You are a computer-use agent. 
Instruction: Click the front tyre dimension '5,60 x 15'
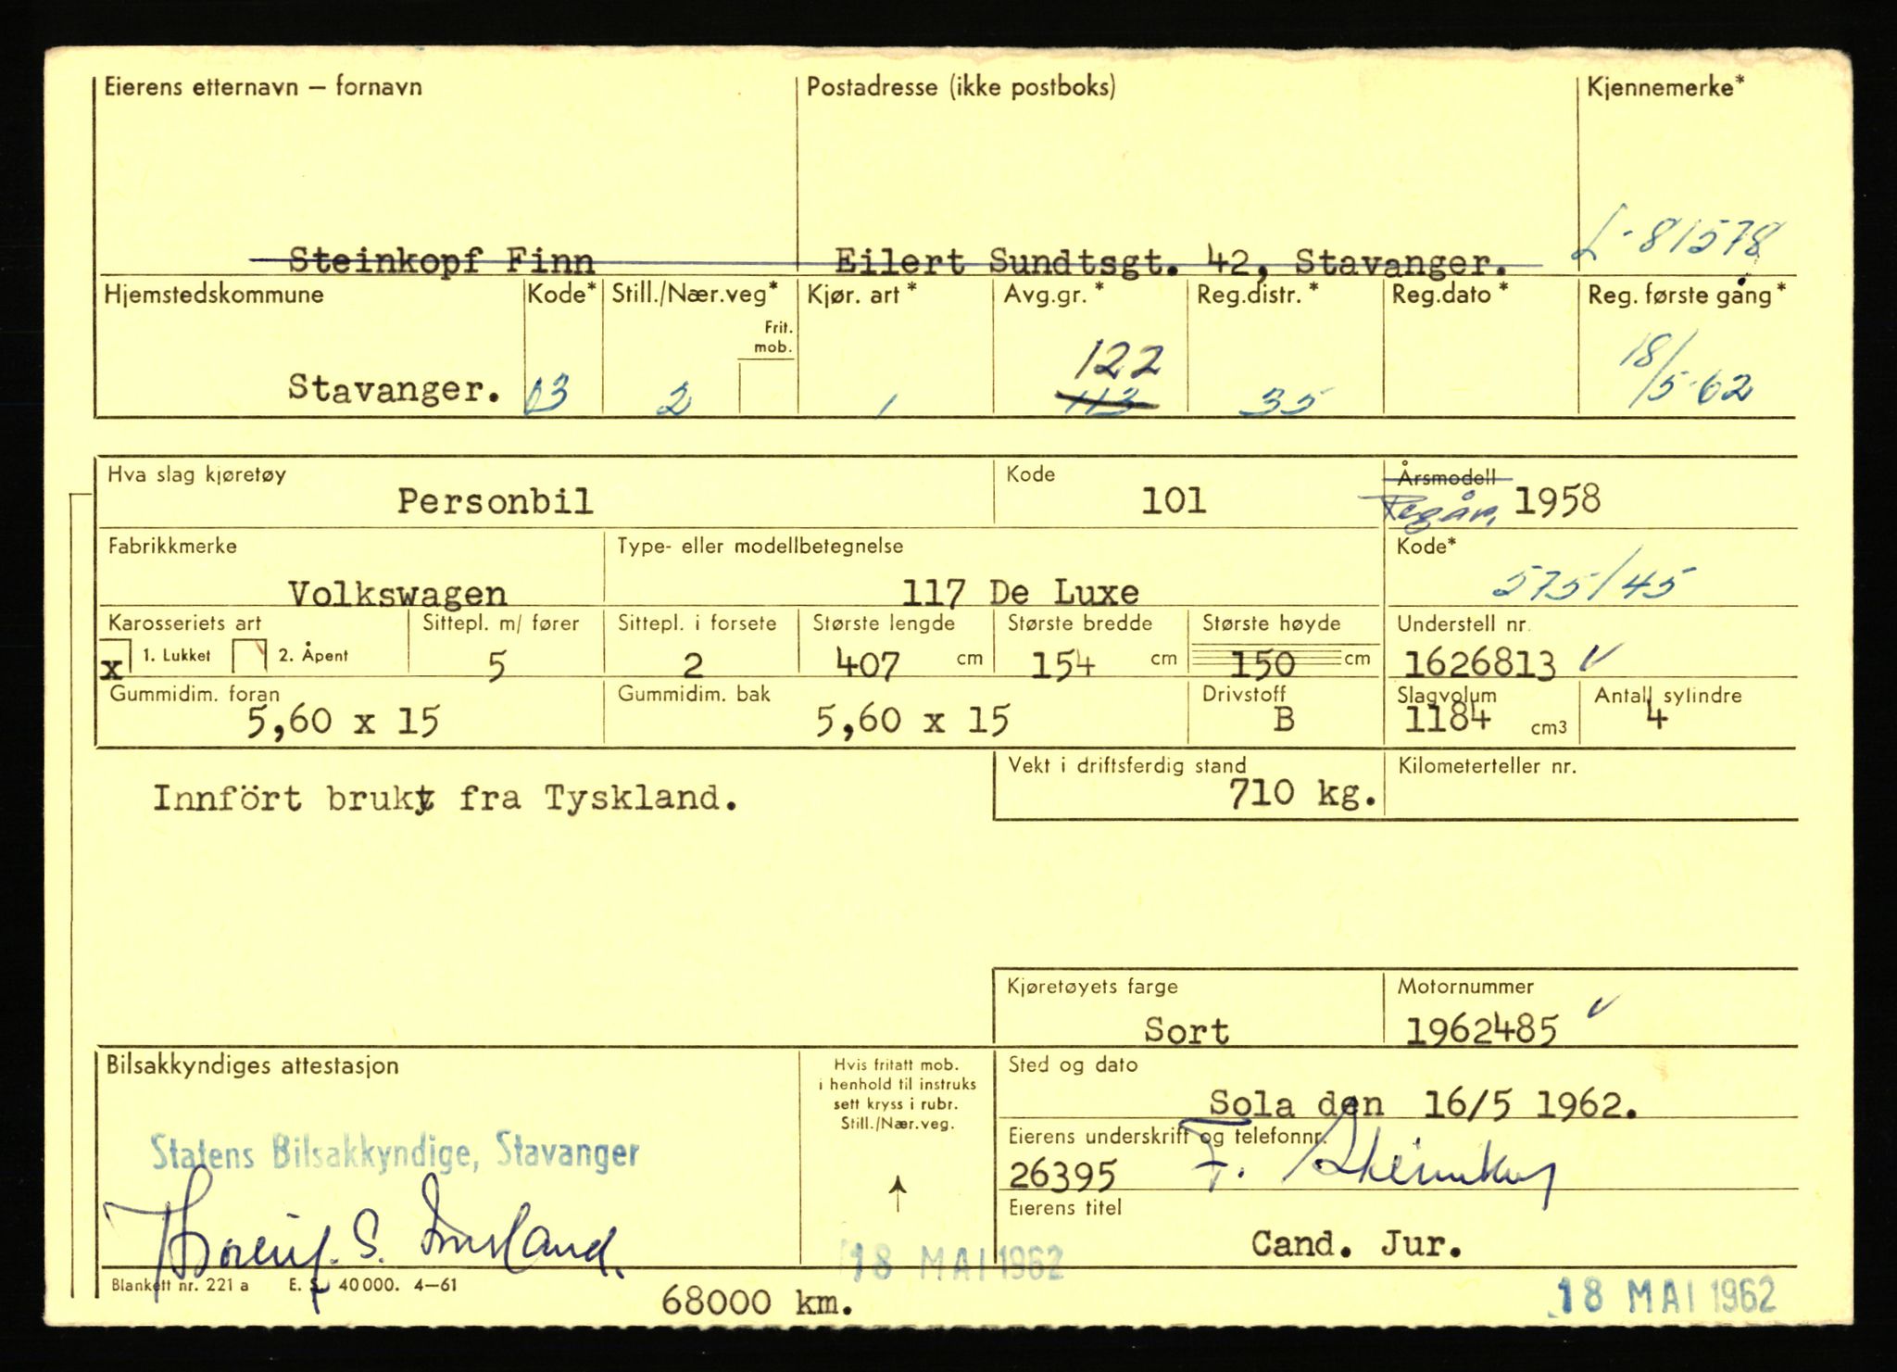[x=343, y=720]
